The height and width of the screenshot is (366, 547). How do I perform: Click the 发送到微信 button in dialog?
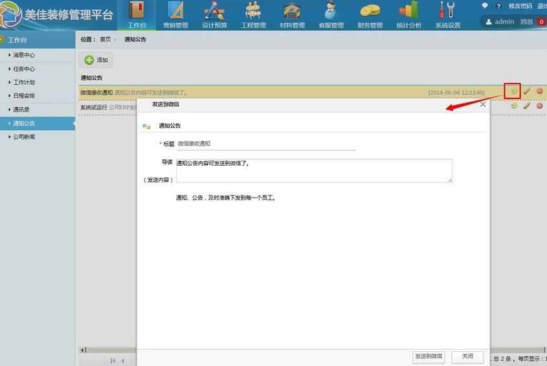(x=429, y=356)
